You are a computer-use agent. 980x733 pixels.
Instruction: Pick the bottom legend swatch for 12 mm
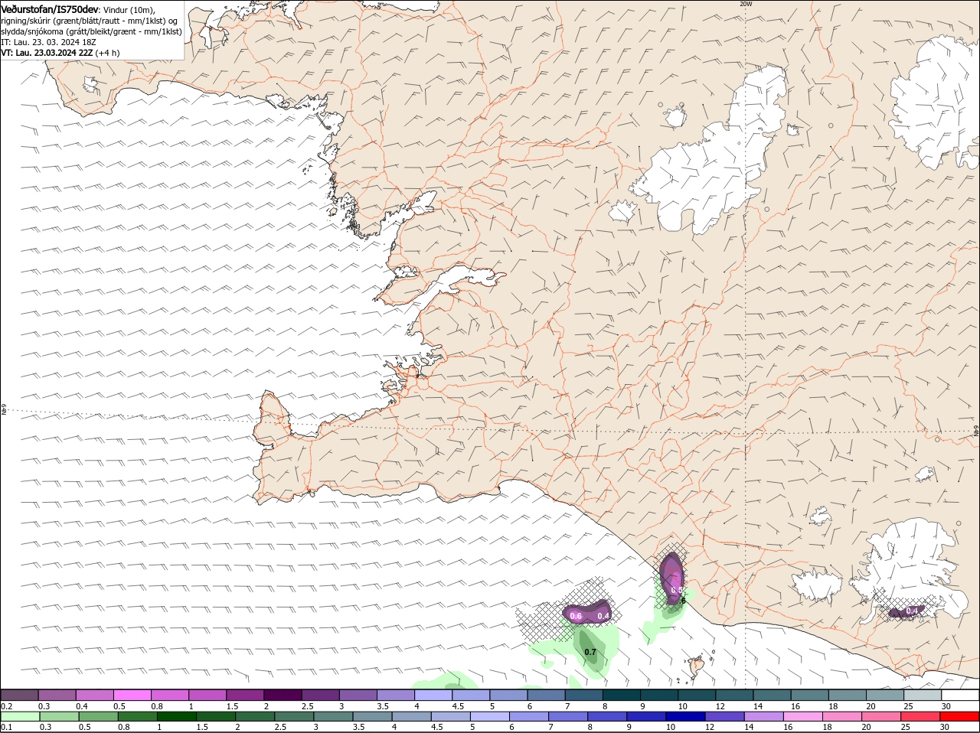[x=725, y=716]
